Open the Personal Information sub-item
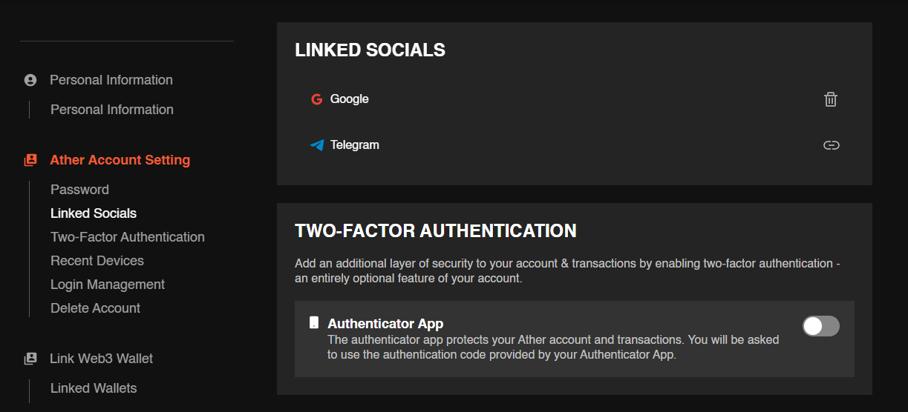Image resolution: width=908 pixels, height=412 pixels. pos(112,110)
